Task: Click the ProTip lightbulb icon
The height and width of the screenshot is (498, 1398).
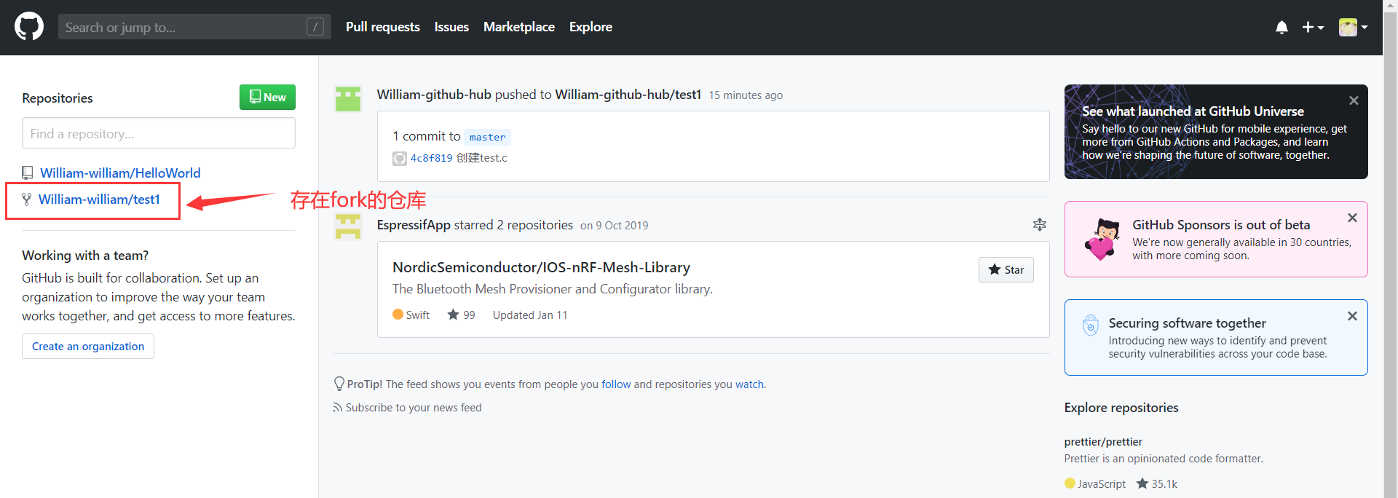Action: pos(339,384)
